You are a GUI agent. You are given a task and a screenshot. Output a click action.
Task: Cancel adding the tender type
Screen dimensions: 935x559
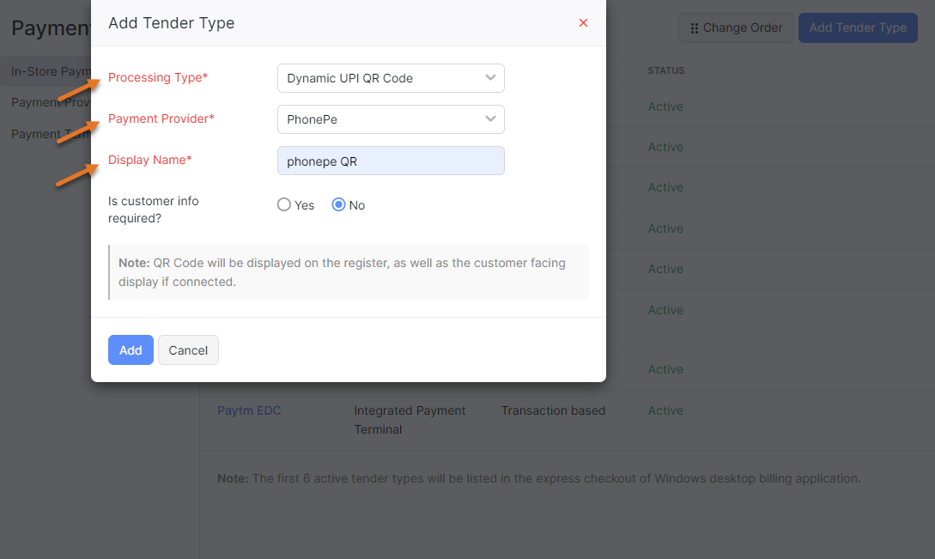tap(188, 350)
